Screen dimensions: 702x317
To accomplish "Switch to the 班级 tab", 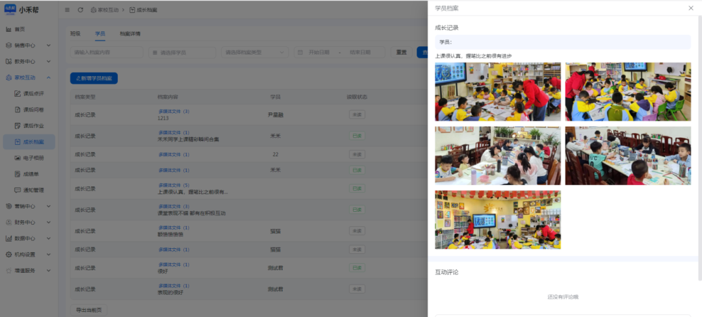I will [75, 34].
